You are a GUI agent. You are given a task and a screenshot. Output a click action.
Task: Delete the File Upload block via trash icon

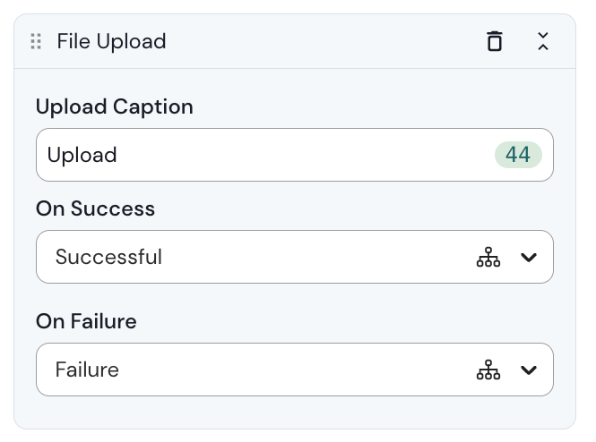(x=495, y=41)
